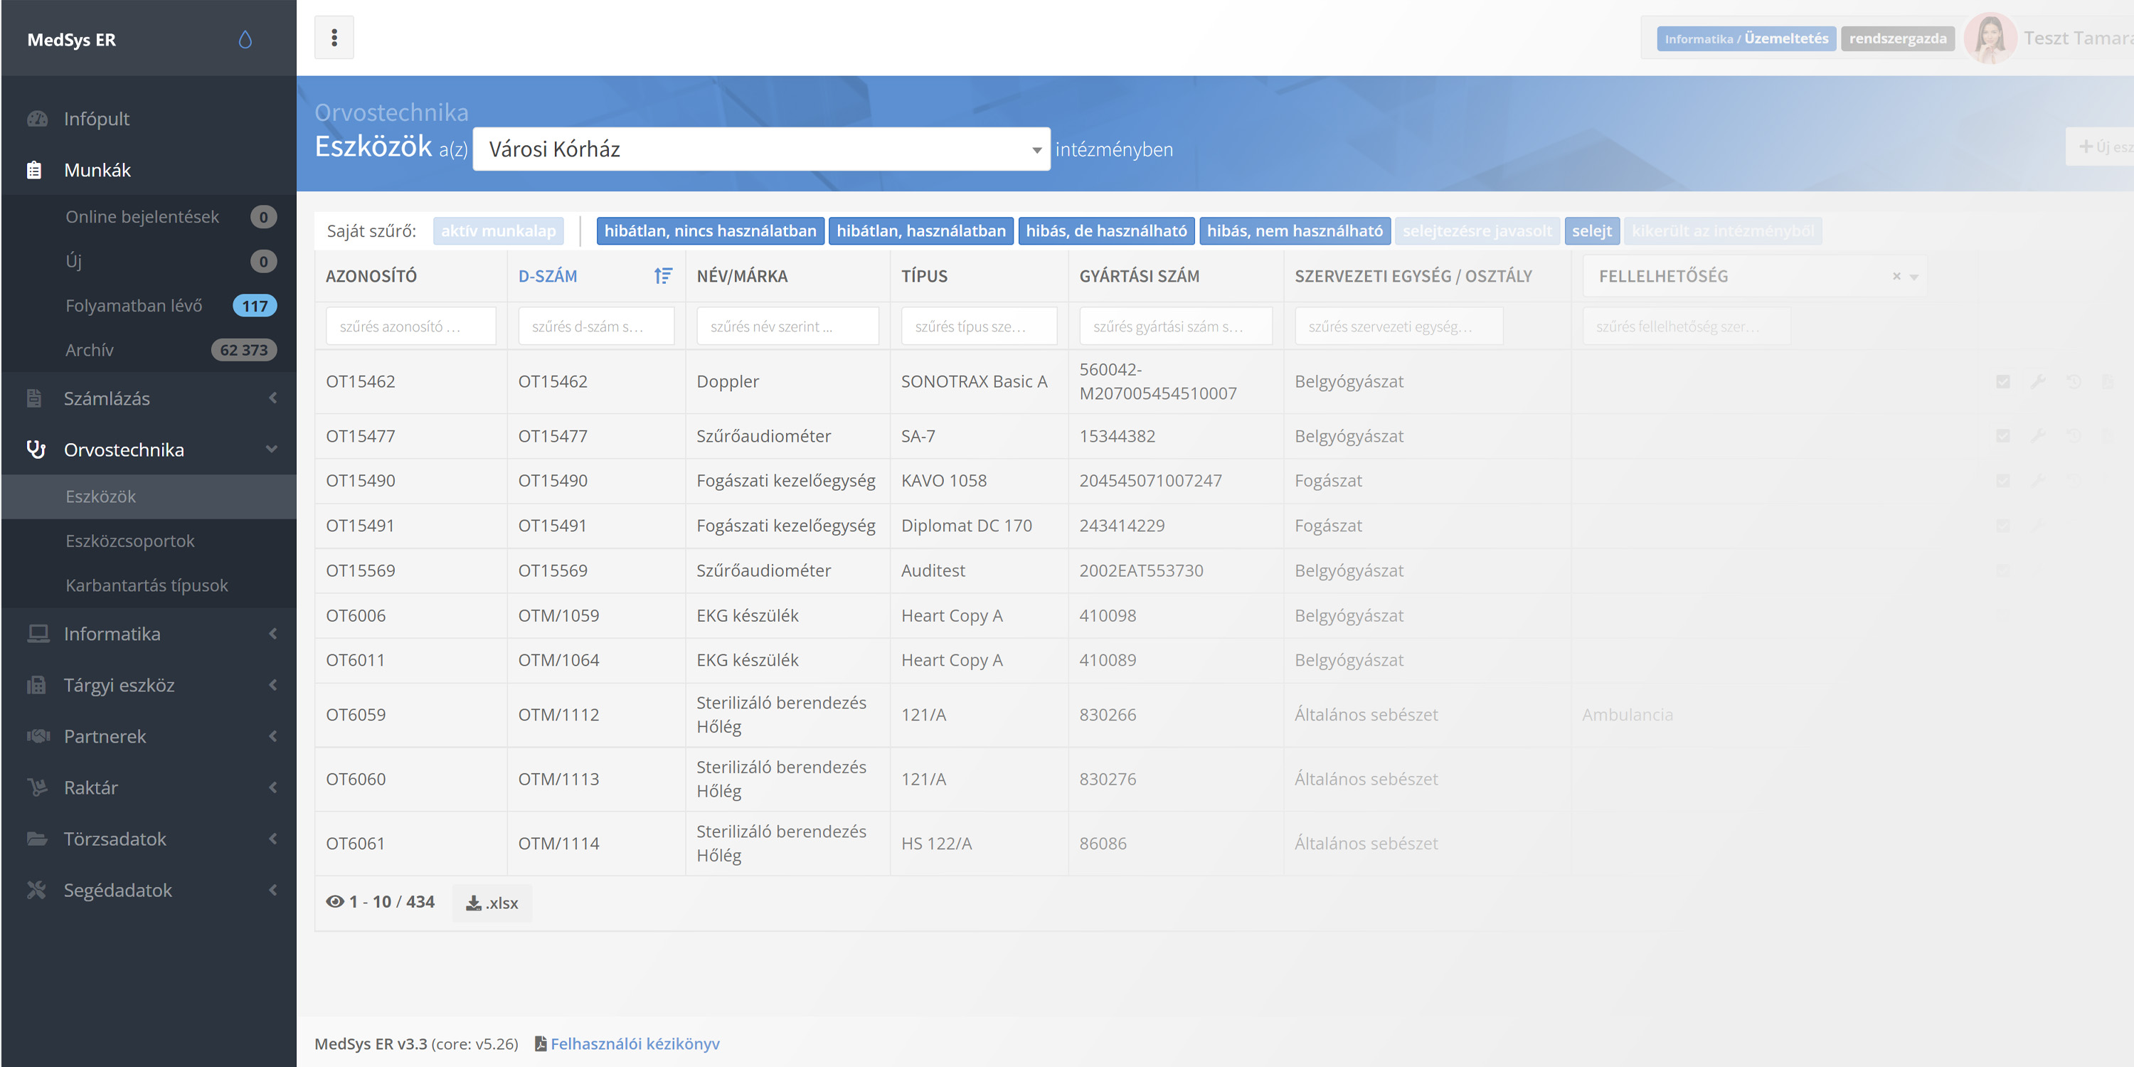Open the FELLELHETŐSÉG column dropdown arrow

(x=1913, y=277)
